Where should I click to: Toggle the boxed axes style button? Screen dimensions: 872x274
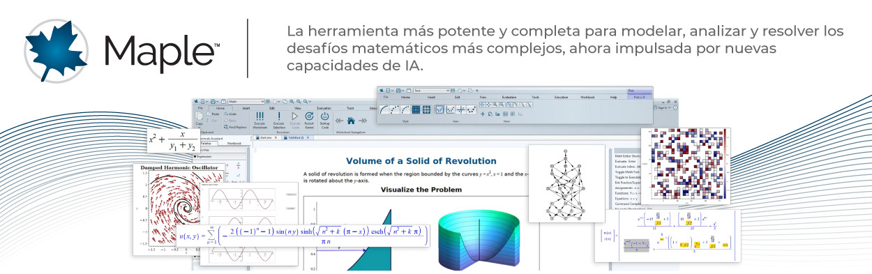(440, 109)
